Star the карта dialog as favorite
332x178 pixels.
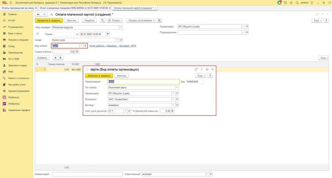coord(88,69)
